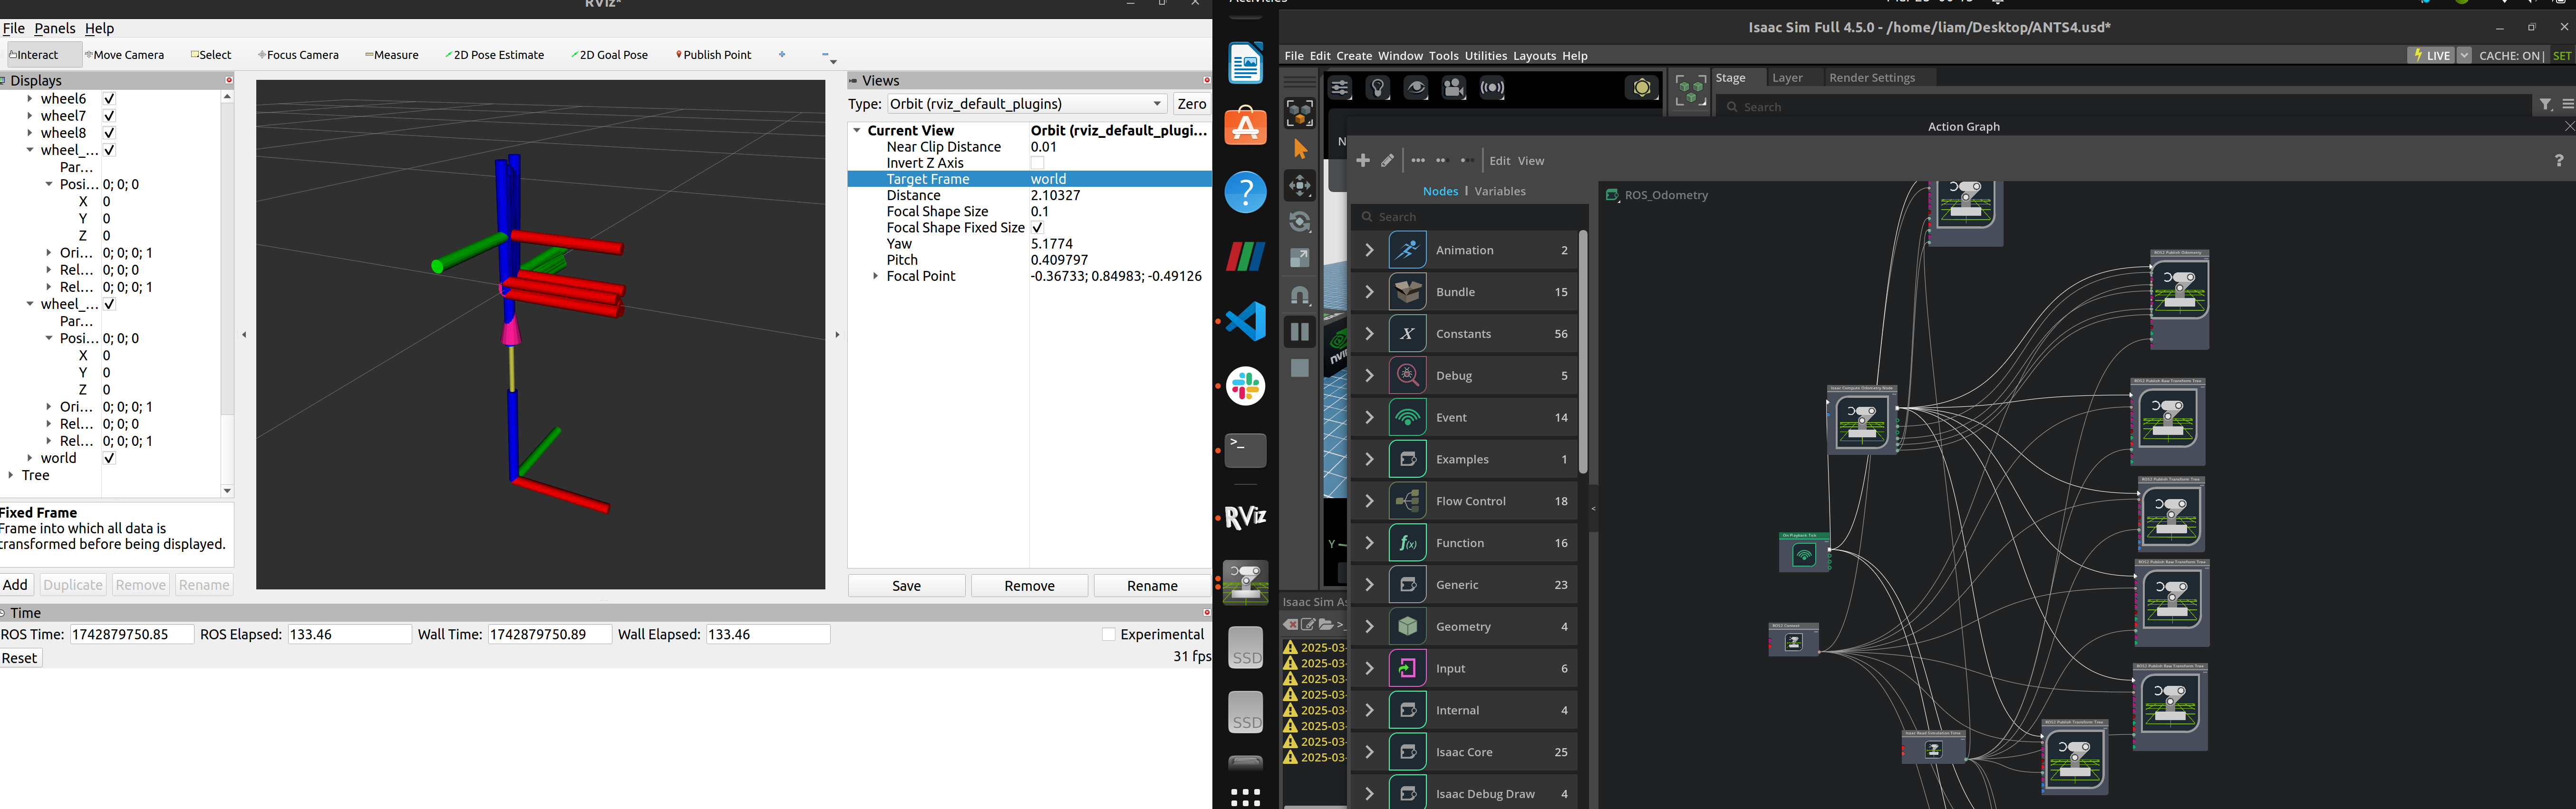Open Slack from the dock
Screen dimensions: 2576x809
pos(1246,386)
